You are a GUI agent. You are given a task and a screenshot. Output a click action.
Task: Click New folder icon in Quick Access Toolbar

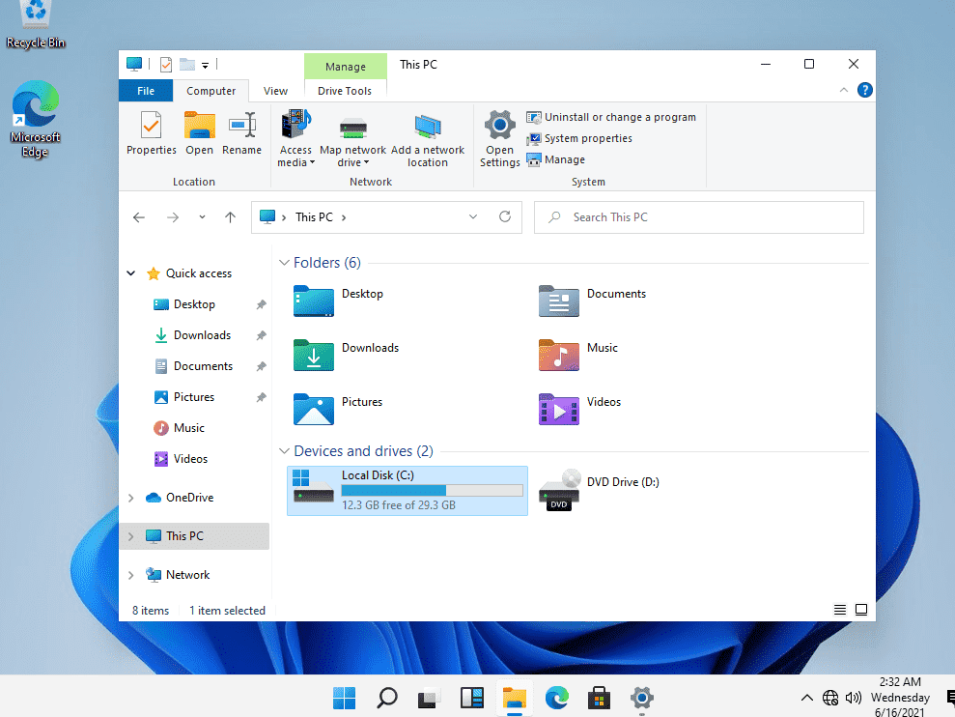click(x=187, y=64)
